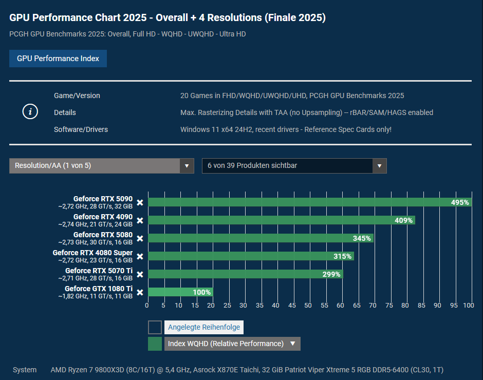Open the Index WQHD (Relative Performance) dropdown
Image resolution: width=483 pixels, height=380 pixels.
[x=232, y=344]
